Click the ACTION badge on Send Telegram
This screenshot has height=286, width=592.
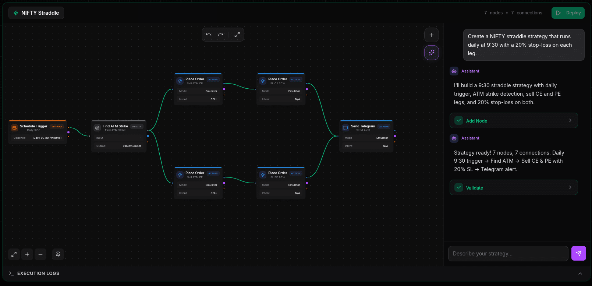384,127
